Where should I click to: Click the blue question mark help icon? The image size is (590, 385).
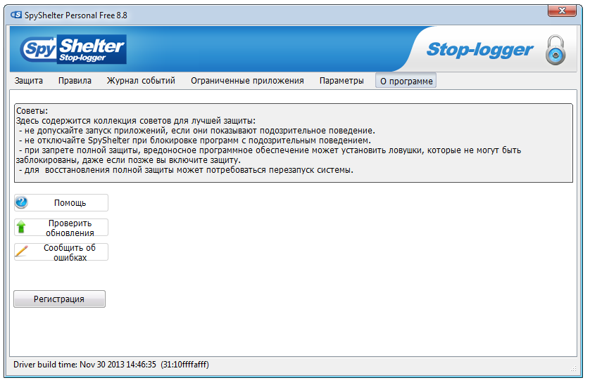point(21,202)
